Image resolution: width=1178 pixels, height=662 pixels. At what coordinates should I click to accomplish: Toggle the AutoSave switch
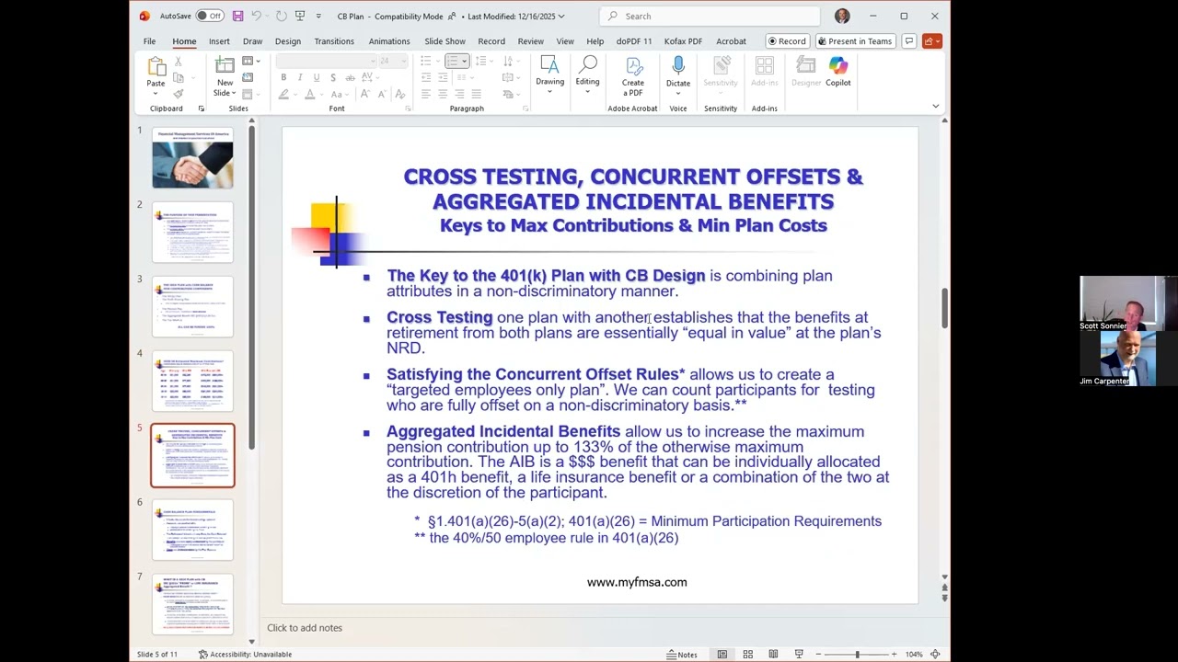click(210, 16)
